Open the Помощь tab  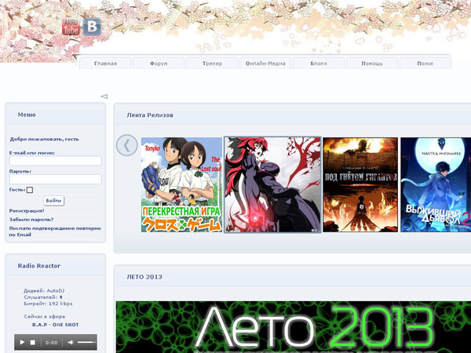[372, 64]
